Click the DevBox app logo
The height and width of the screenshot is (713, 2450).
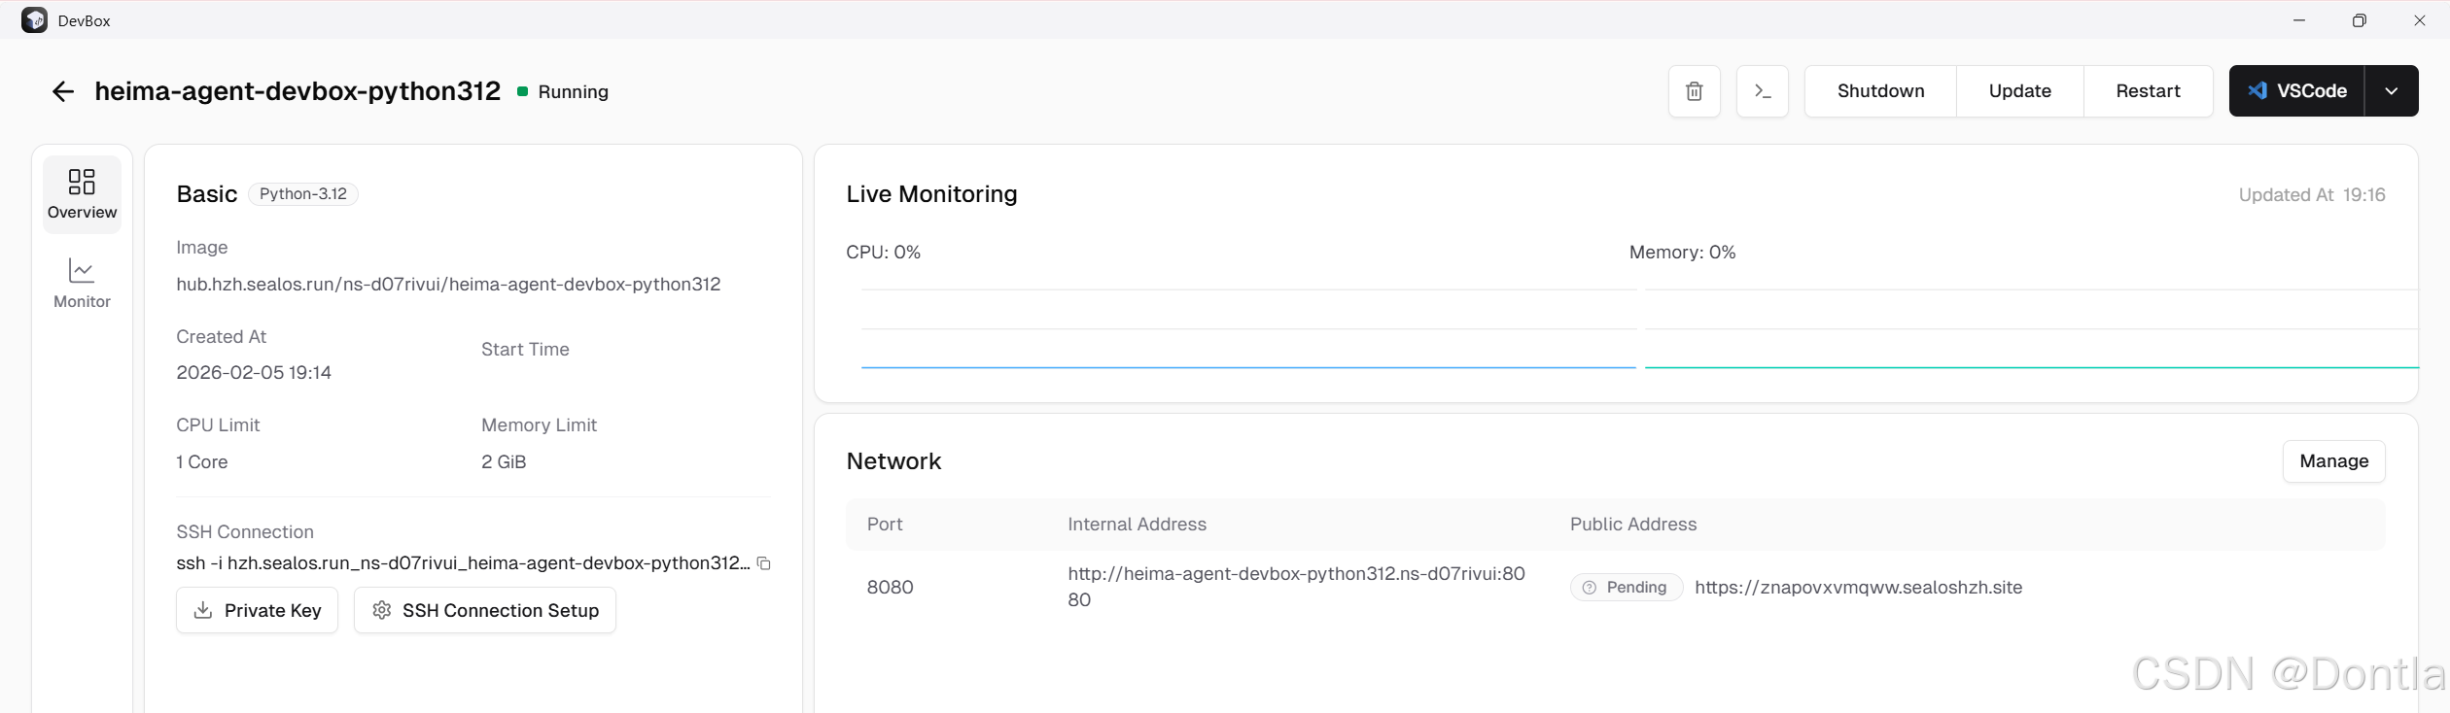(x=34, y=20)
